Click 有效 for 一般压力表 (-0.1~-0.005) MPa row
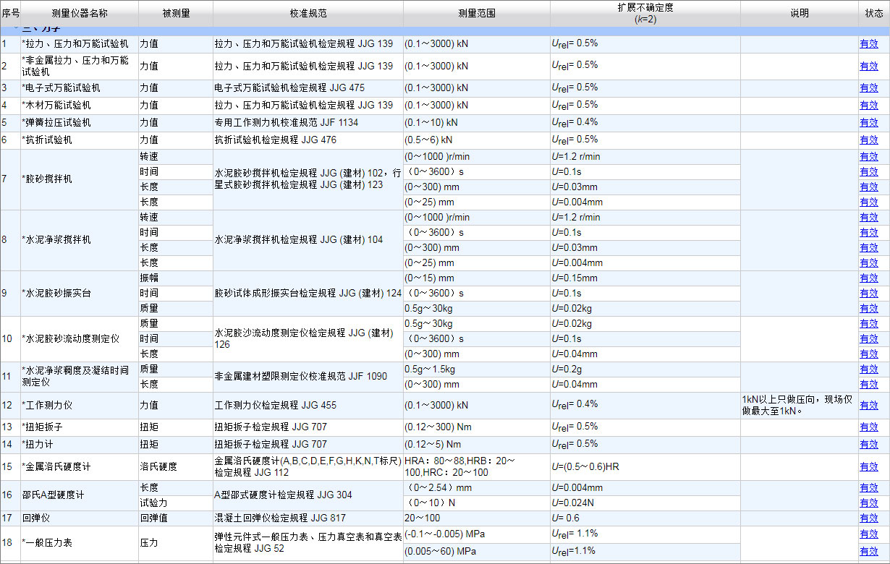Screen dimensions: 890x564 868,534
